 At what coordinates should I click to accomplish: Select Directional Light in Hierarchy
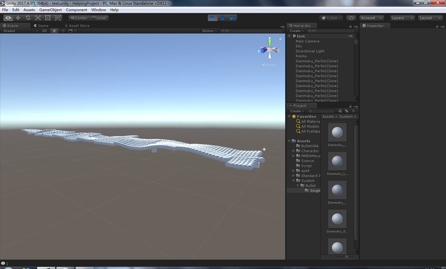tap(310, 51)
